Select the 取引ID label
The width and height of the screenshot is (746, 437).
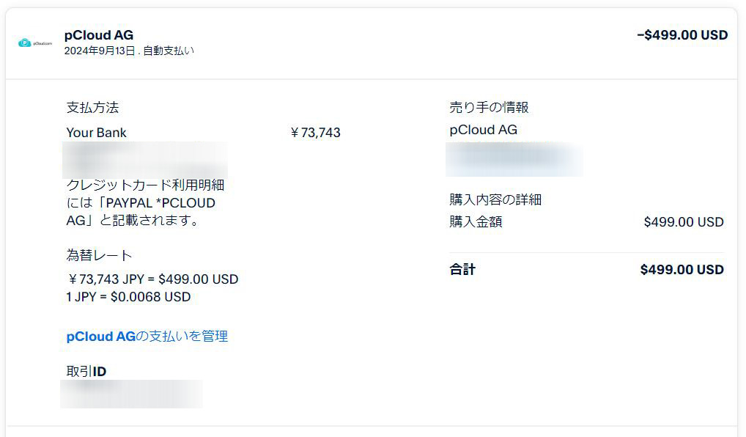(x=86, y=371)
